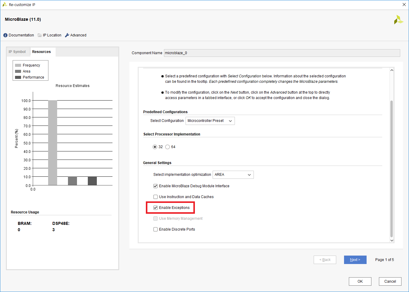
Task: Click the Next button
Action: click(x=355, y=260)
